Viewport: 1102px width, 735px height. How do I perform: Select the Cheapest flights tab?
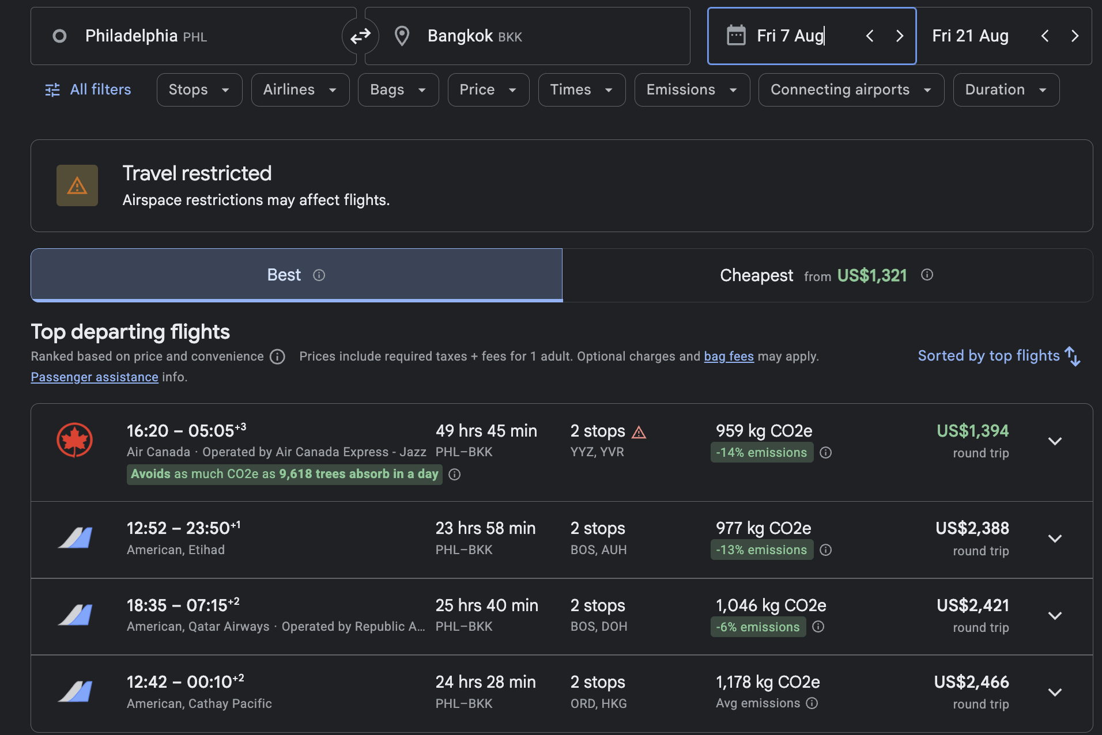[x=827, y=275]
